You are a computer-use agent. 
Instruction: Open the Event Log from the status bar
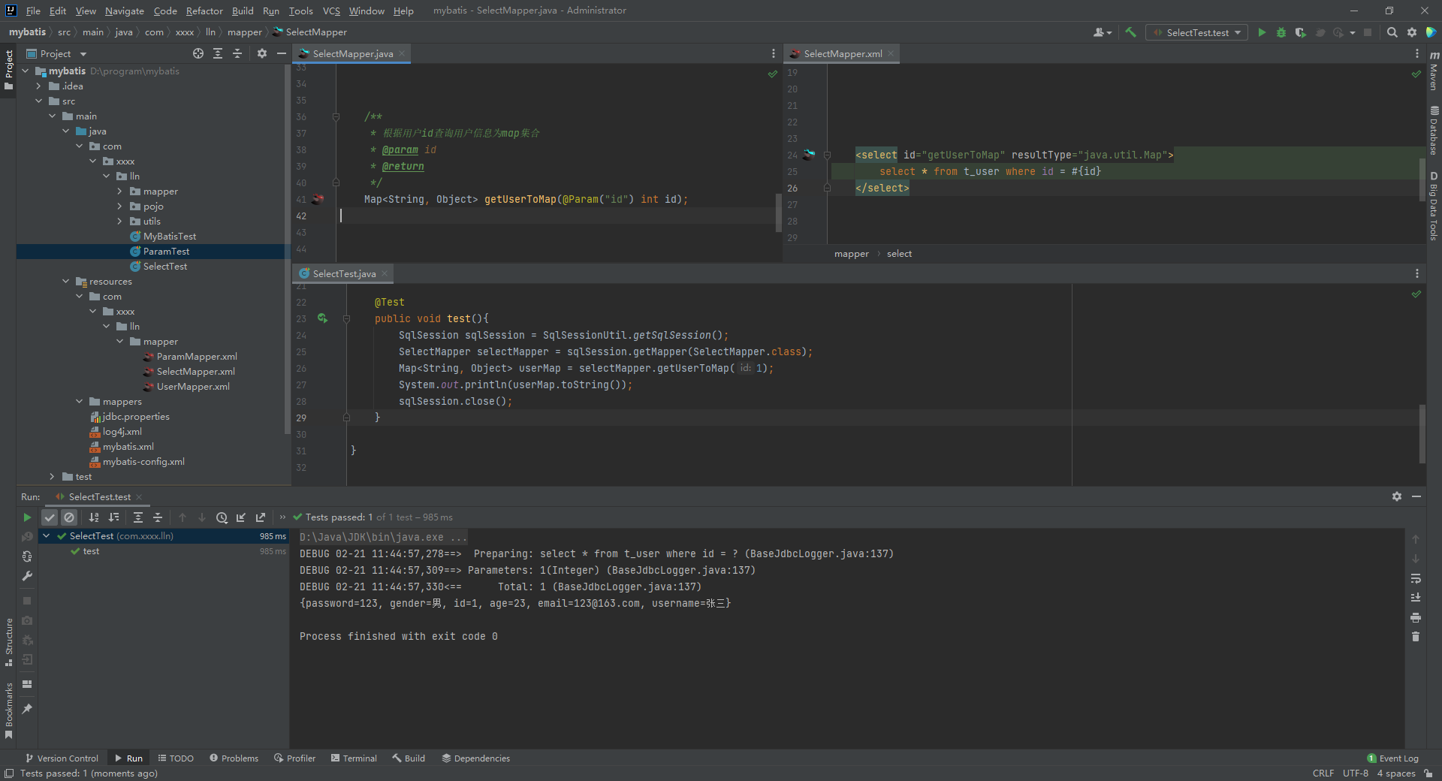1393,758
